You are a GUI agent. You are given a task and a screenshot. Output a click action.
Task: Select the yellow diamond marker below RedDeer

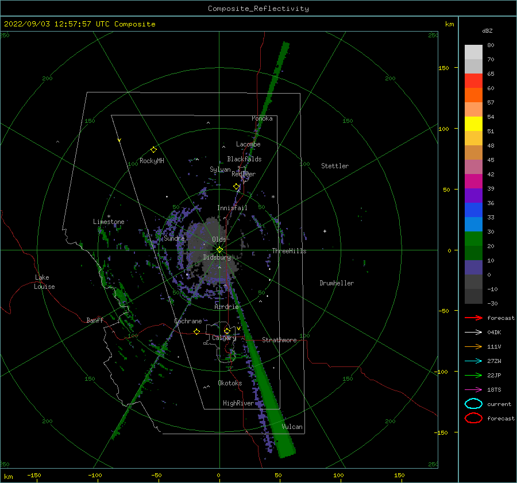[236, 187]
